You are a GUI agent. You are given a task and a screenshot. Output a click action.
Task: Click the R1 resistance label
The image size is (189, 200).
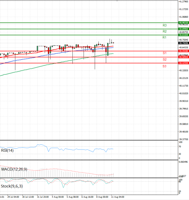tap(164, 38)
